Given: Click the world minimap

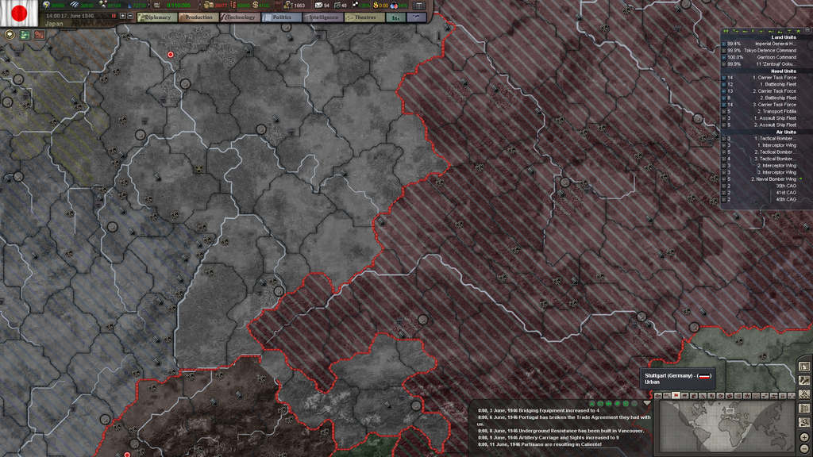Looking at the screenshot, I should point(727,426).
